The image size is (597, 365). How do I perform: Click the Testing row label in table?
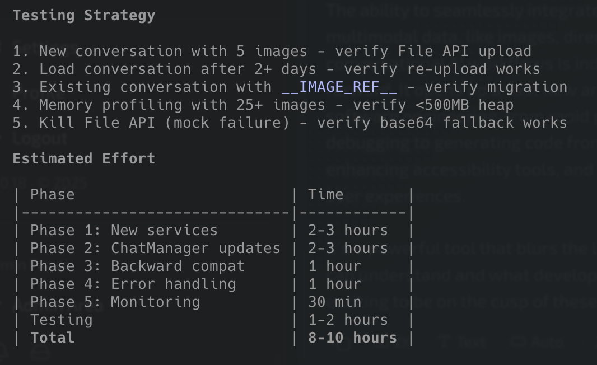[62, 320]
